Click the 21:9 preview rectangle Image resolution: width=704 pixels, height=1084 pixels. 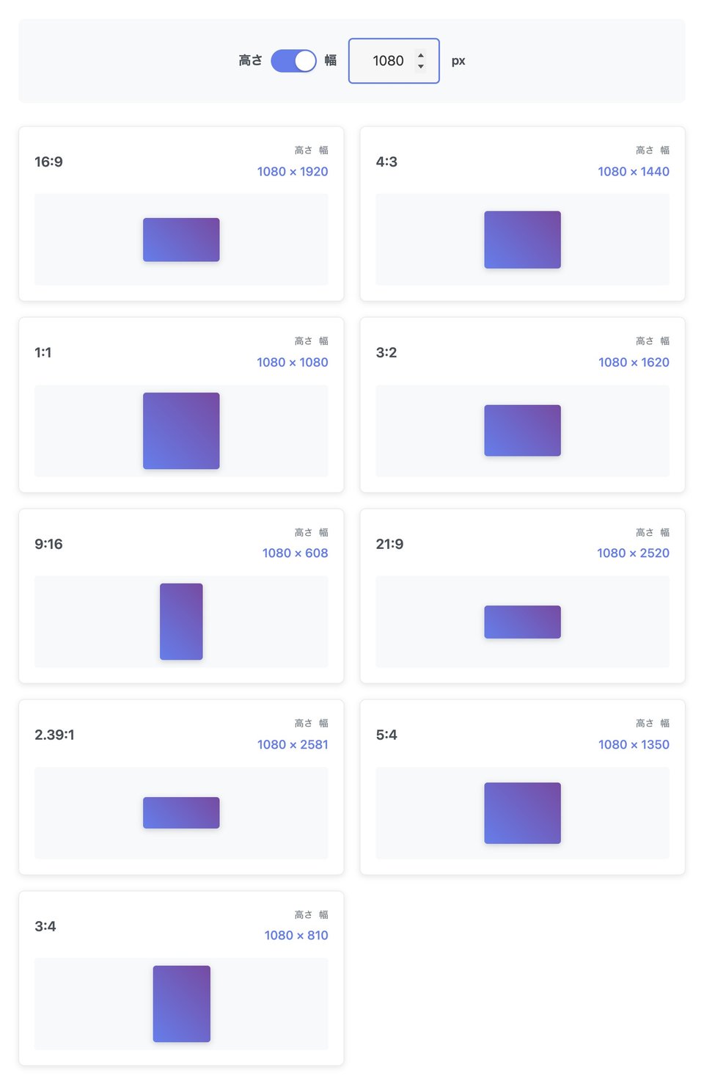(x=522, y=622)
